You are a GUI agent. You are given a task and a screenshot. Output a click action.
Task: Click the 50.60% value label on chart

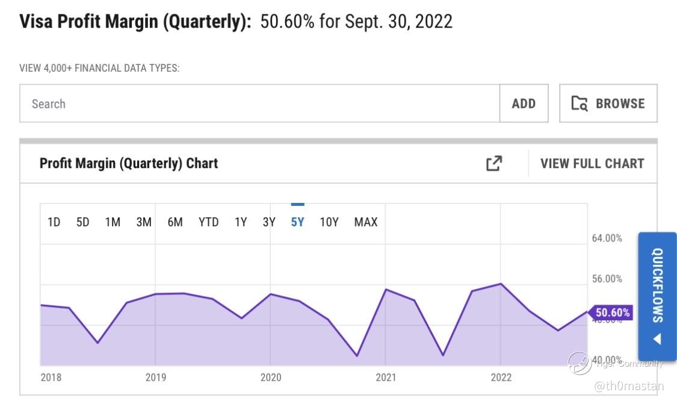point(613,312)
